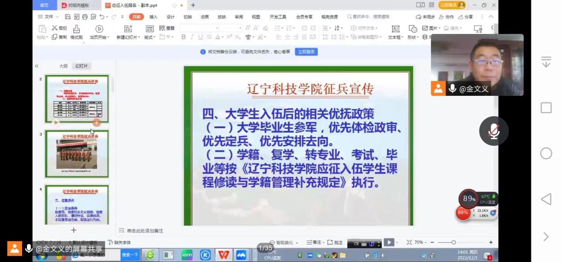Toggle Bold formatting
The width and height of the screenshot is (561, 262).
pyautogui.click(x=183, y=37)
